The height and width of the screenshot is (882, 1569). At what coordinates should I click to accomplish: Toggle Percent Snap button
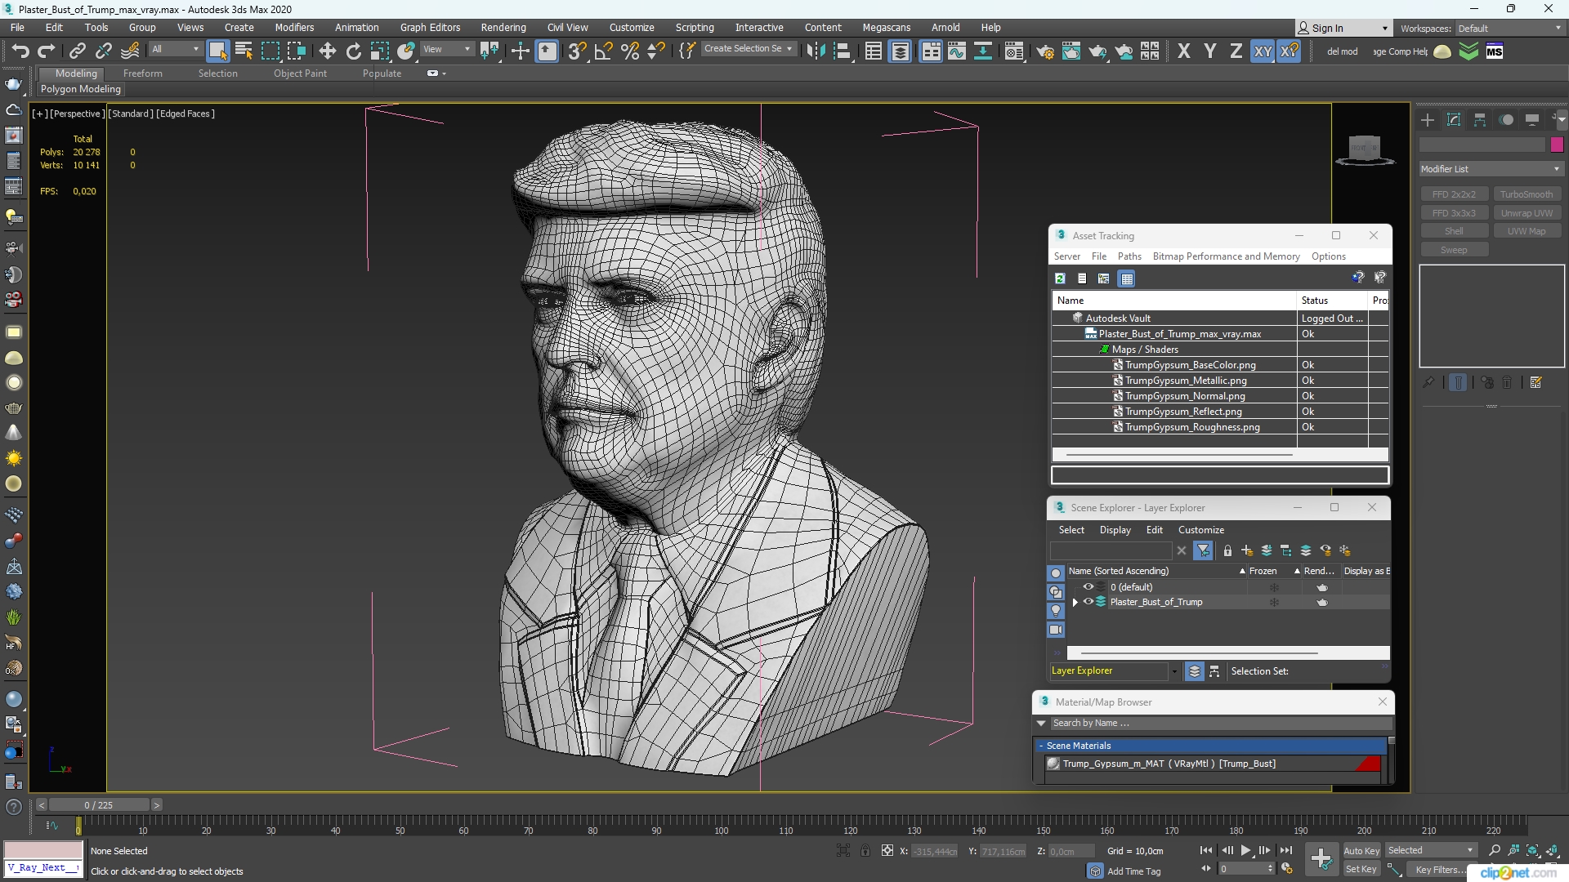click(x=630, y=51)
